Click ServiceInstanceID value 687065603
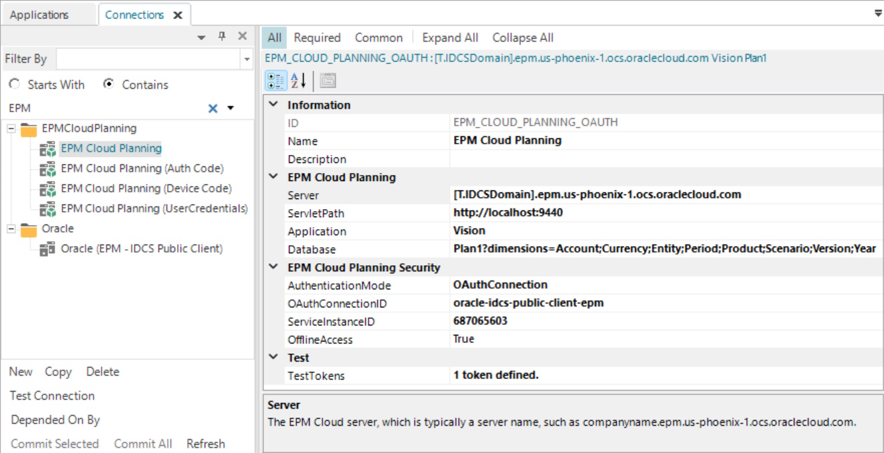Viewport: 884px width, 453px height. [480, 321]
